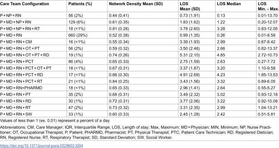This screenshot has width=279, height=148.
Task: Select the P+NP+RN row label
Action: 11,16
